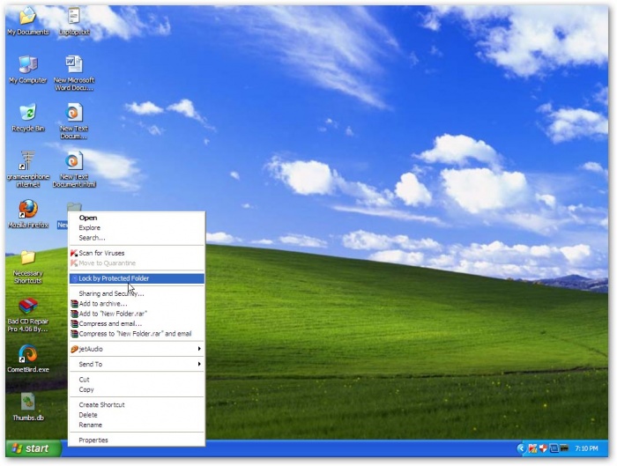The width and height of the screenshot is (617, 466).
Task: Expand the Send To submenu
Action: [136, 364]
